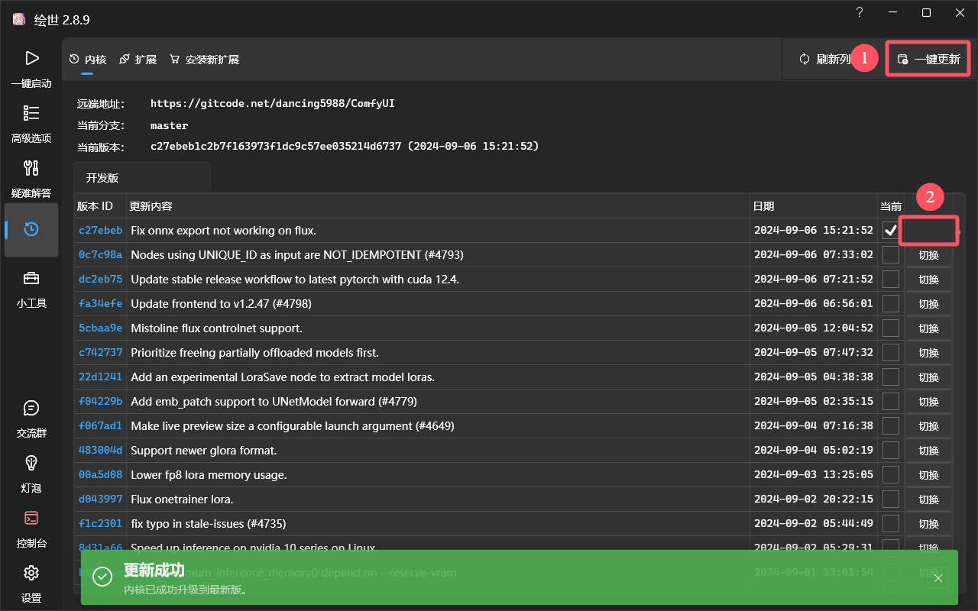Check the box for version 0c7c98a
Image resolution: width=978 pixels, height=611 pixels.
click(x=891, y=254)
